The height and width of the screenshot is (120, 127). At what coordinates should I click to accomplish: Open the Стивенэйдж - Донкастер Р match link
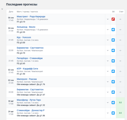click(x=30, y=110)
